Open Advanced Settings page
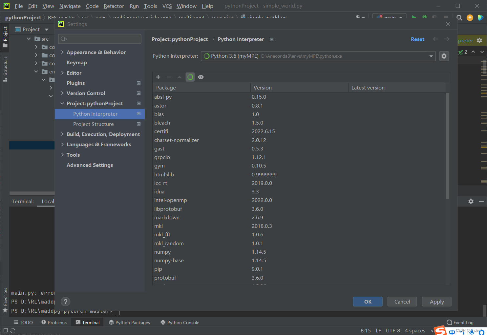 click(90, 165)
